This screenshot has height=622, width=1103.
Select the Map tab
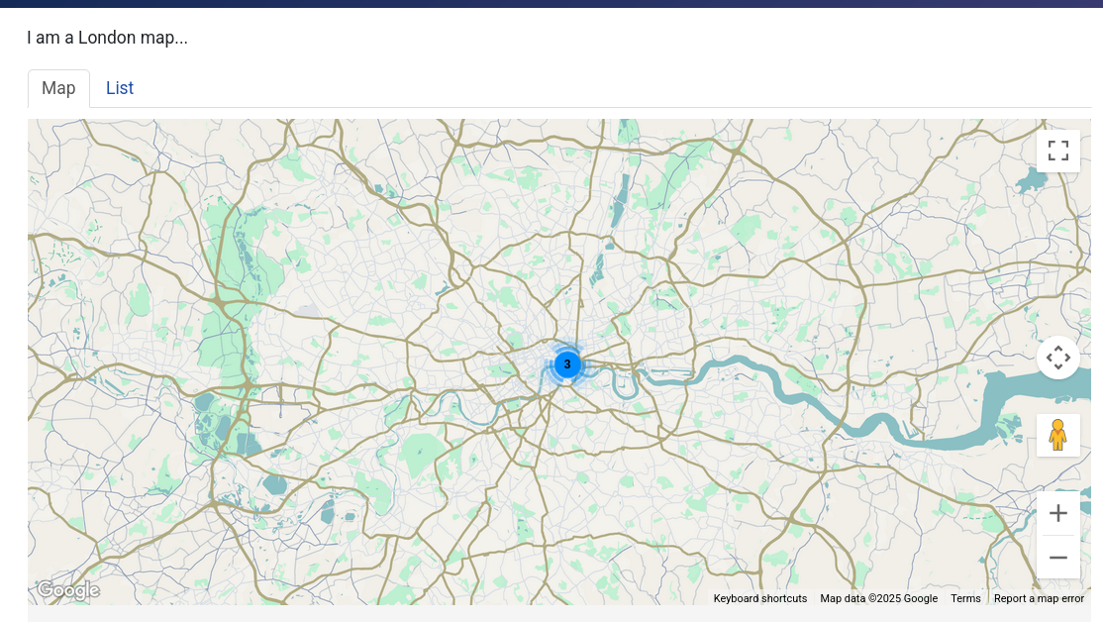(x=58, y=88)
